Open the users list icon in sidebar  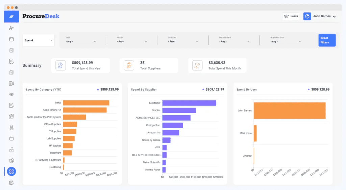point(11,28)
